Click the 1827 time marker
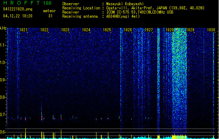This screenshot has width=219, height=139. pyautogui.click(x=149, y=30)
